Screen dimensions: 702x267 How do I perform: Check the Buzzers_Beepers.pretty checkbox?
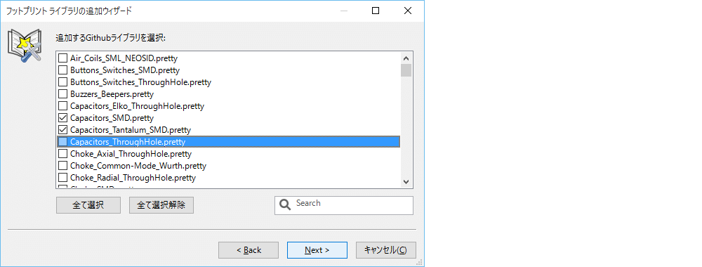tap(62, 95)
